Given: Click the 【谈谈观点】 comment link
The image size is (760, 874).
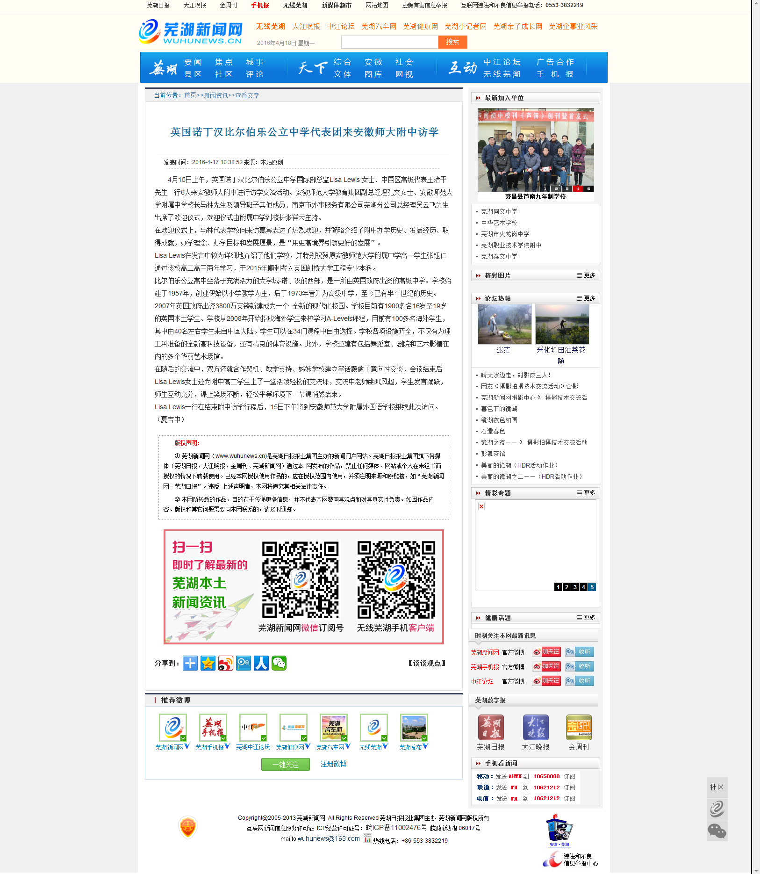Looking at the screenshot, I should coord(427,663).
